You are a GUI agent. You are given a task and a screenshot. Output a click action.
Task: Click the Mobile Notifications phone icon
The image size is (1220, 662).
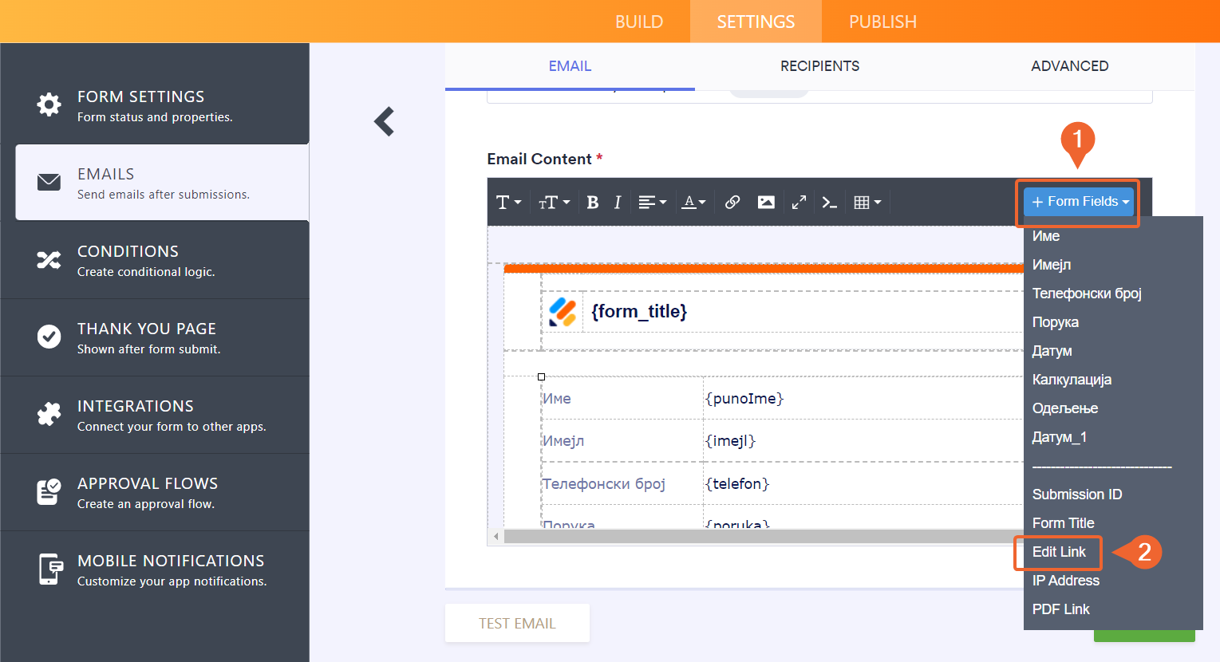coord(50,569)
